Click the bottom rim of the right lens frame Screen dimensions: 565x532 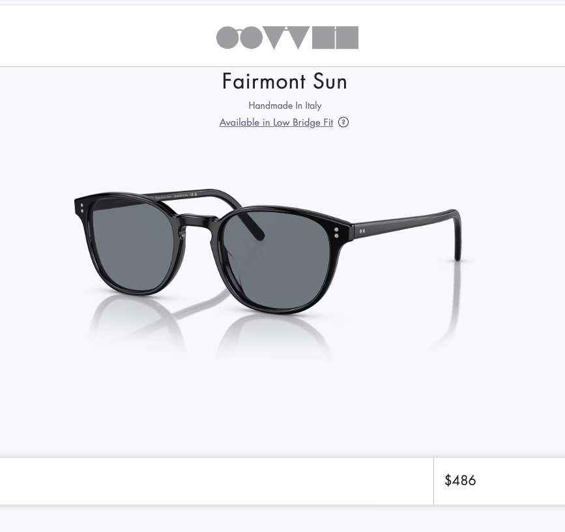click(287, 313)
